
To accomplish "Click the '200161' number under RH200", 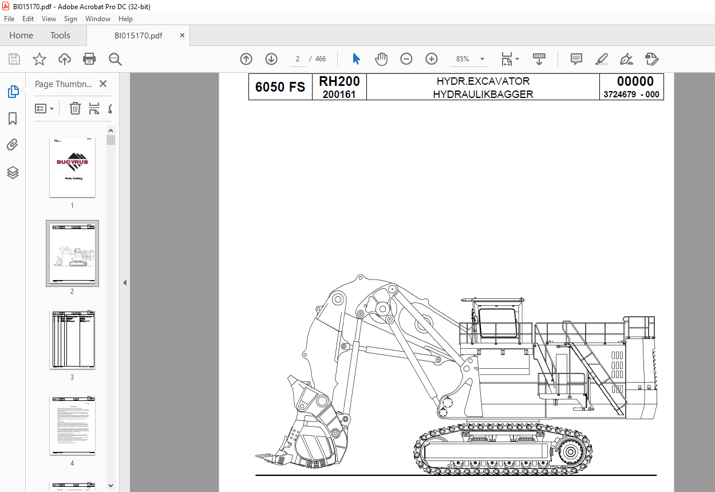I will pos(339,95).
